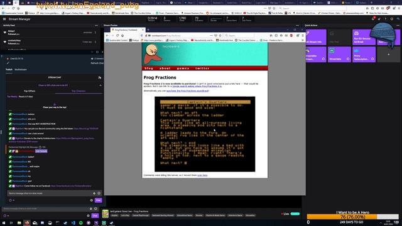Click the highlighted Edit Controls message

pos(41,151)
